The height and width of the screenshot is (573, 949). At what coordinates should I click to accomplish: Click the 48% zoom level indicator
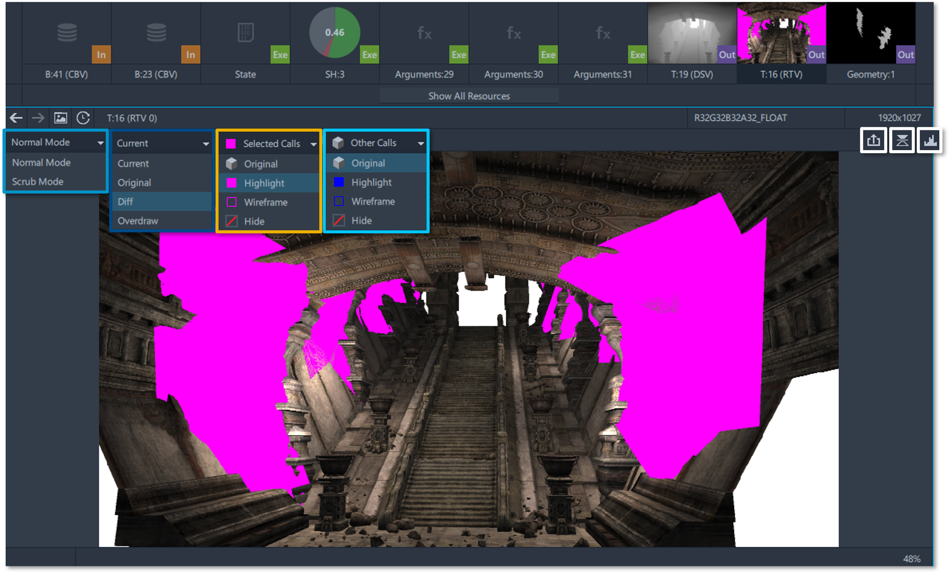(x=912, y=559)
